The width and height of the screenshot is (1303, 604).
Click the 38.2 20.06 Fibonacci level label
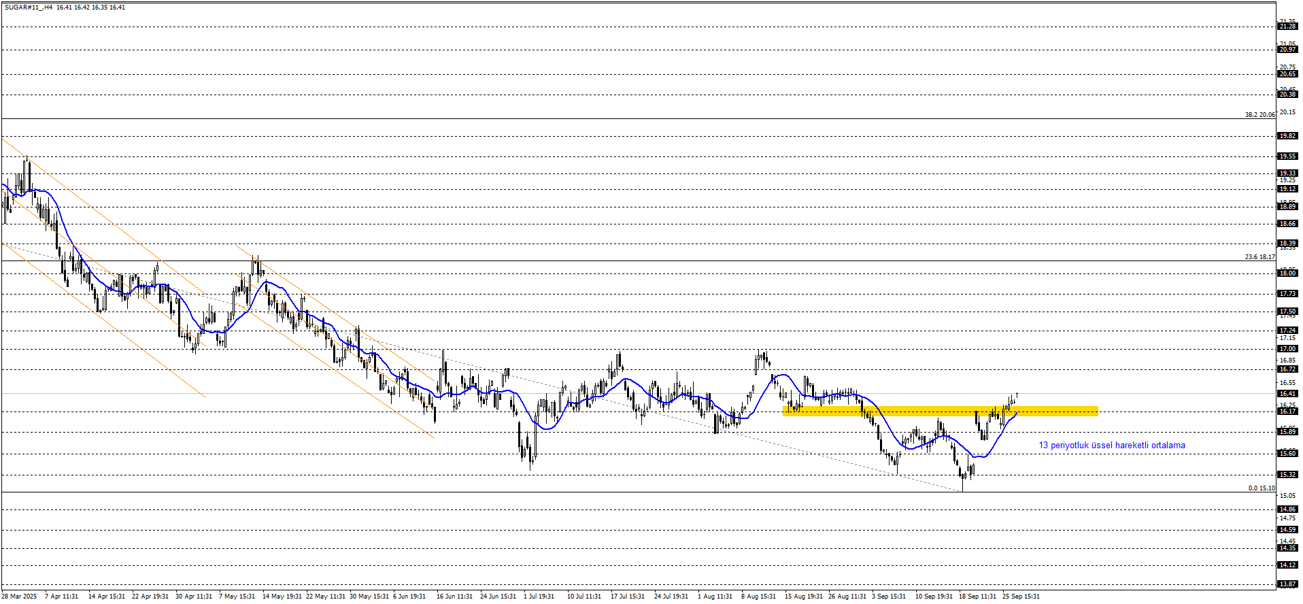click(x=1259, y=115)
